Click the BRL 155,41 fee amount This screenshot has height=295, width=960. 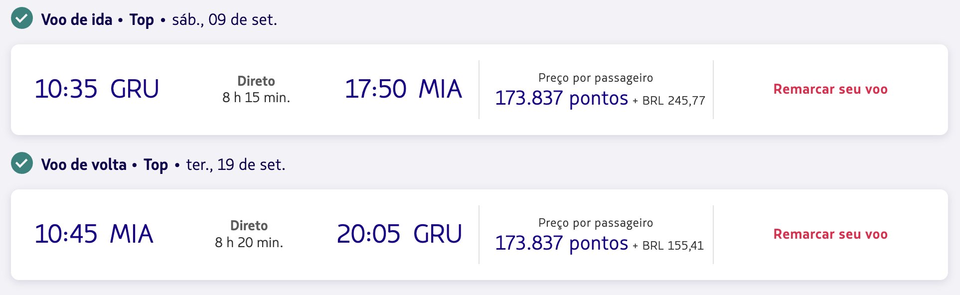(673, 246)
